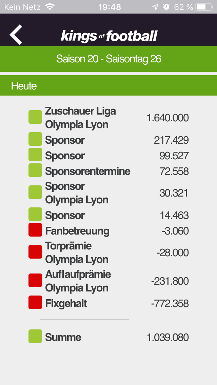The height and width of the screenshot is (385, 217).
Task: Tap red square next to Fixgehalt
Action: 35,302
